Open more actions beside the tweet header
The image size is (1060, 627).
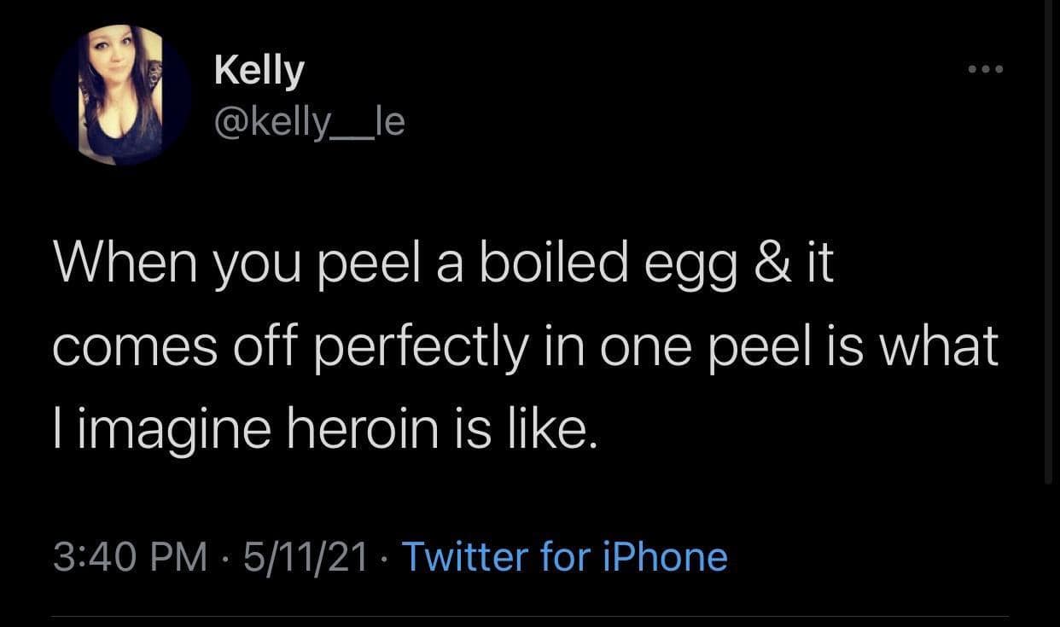coord(986,70)
